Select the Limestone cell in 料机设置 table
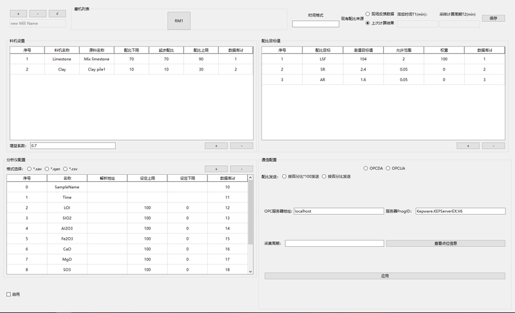This screenshot has width=515, height=313. pos(62,59)
